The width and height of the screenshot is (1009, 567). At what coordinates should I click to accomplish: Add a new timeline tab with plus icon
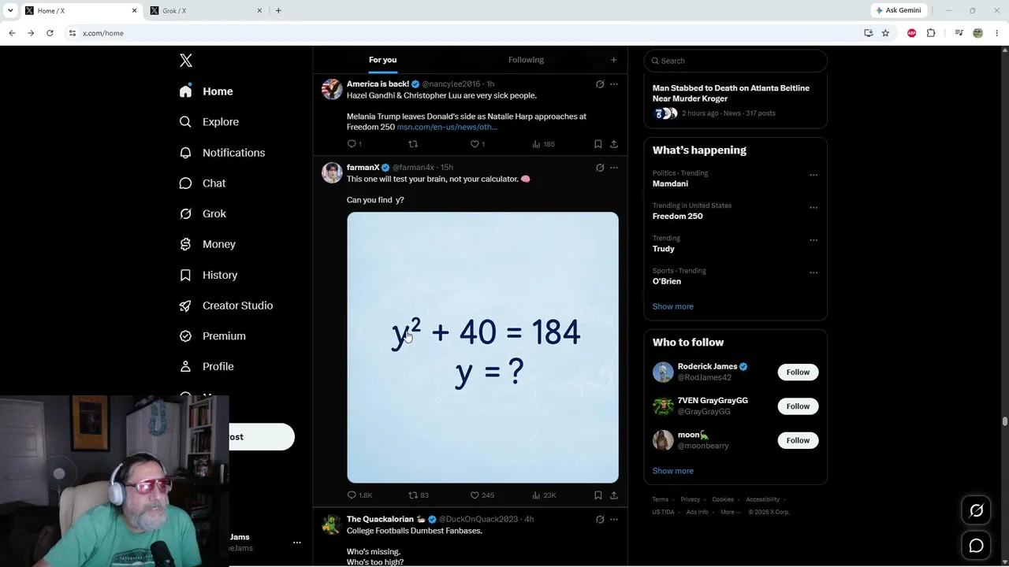[613, 60]
